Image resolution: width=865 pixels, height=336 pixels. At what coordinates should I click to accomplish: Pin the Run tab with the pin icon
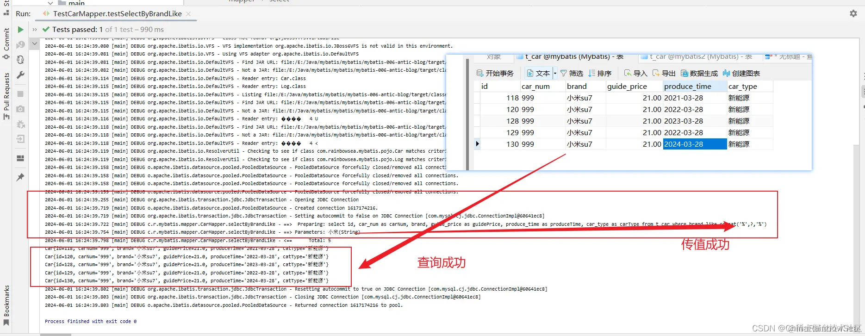tap(20, 177)
